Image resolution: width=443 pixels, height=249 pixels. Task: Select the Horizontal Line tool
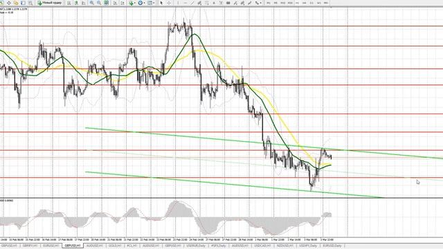186,3
